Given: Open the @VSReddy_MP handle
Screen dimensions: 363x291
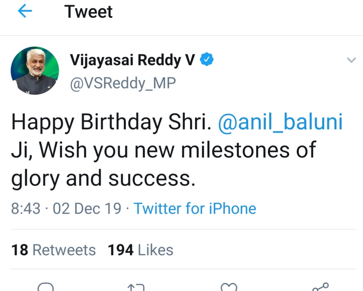Looking at the screenshot, I should (123, 83).
